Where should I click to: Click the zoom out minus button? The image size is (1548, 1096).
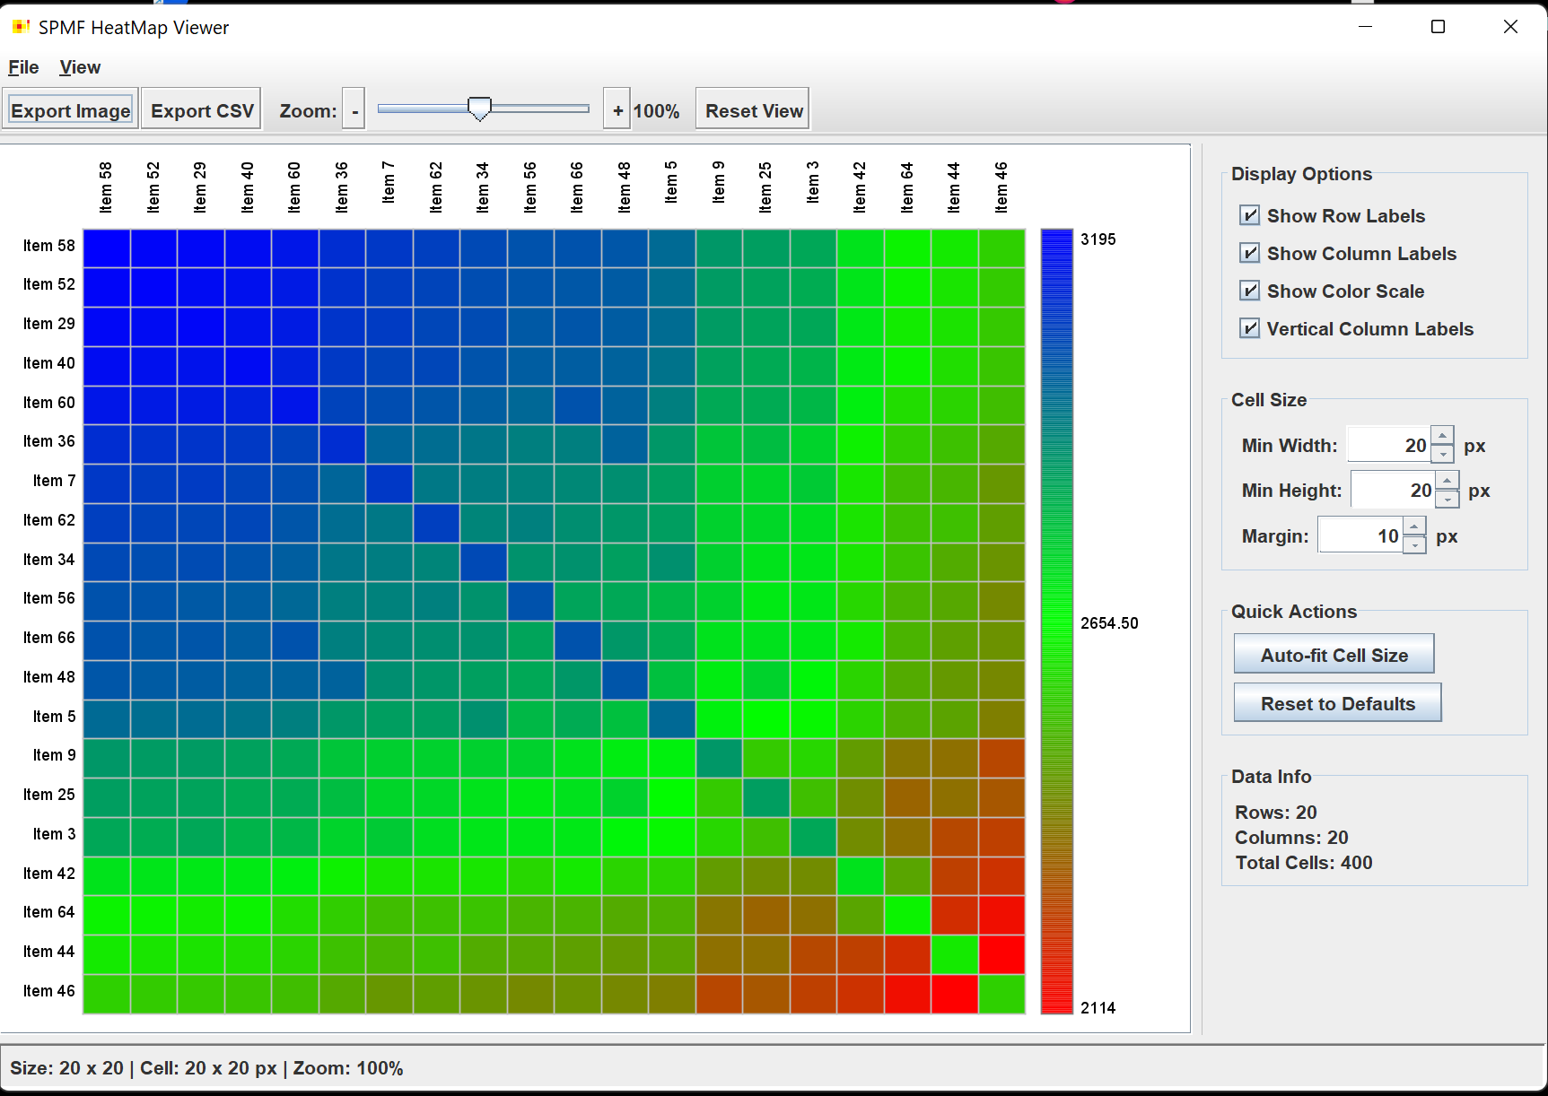(x=354, y=110)
